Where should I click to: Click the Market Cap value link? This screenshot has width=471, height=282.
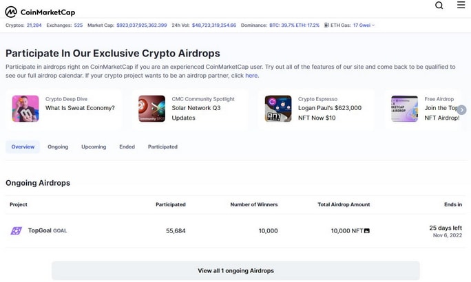click(x=142, y=25)
